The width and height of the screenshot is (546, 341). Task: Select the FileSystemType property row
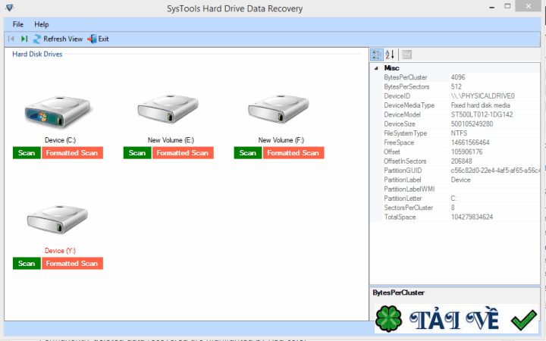460,133
